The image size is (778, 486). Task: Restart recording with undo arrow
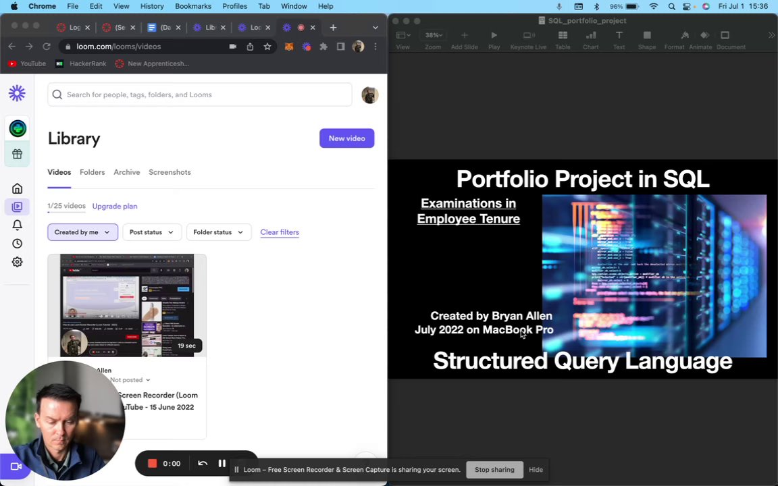tap(203, 463)
